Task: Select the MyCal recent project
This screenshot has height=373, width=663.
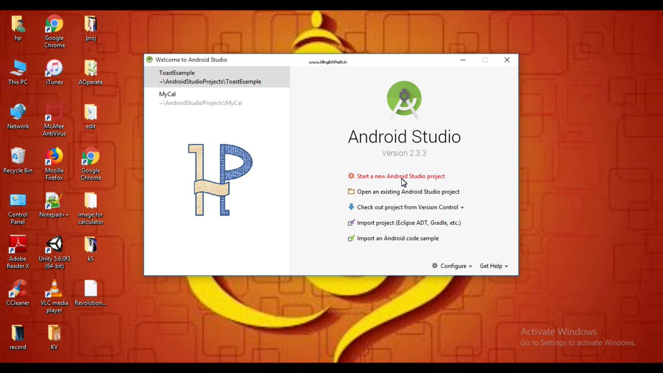Action: [x=217, y=98]
